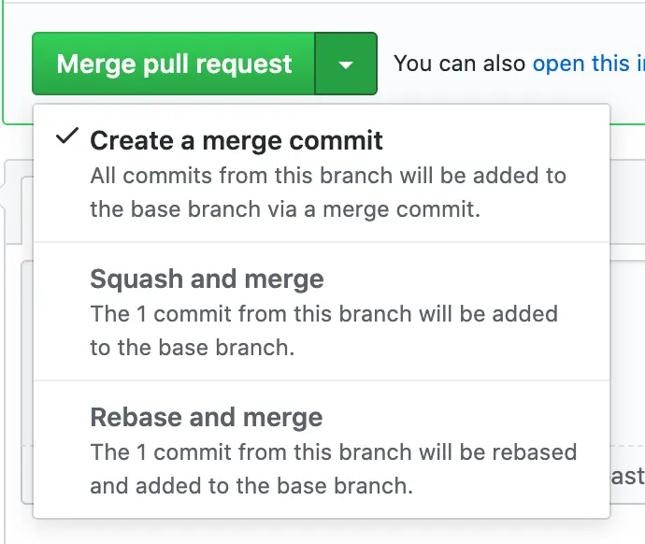Click the 'You can also' text

(460, 64)
